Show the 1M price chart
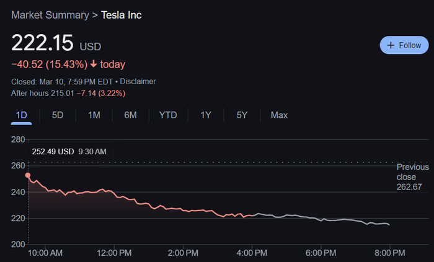The image size is (434, 262). pos(94,115)
